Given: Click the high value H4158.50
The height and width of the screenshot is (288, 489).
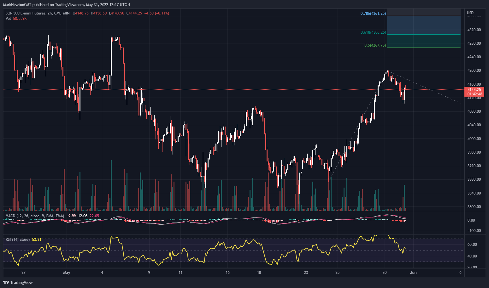Looking at the screenshot, I should [99, 13].
